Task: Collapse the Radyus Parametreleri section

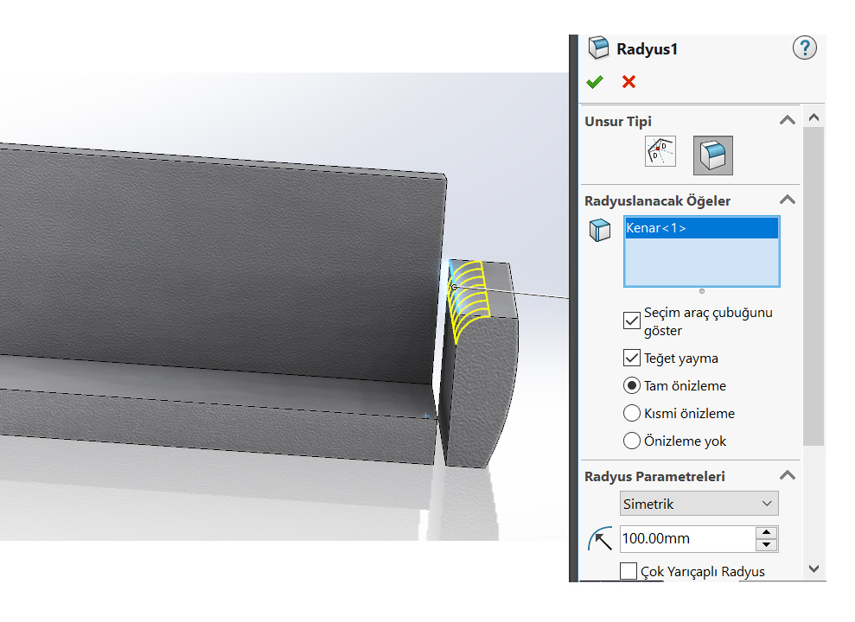Action: (x=788, y=475)
